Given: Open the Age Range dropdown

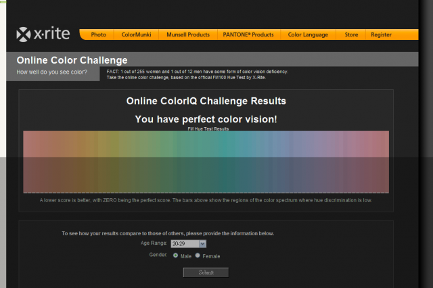Looking at the screenshot, I should click(x=188, y=243).
